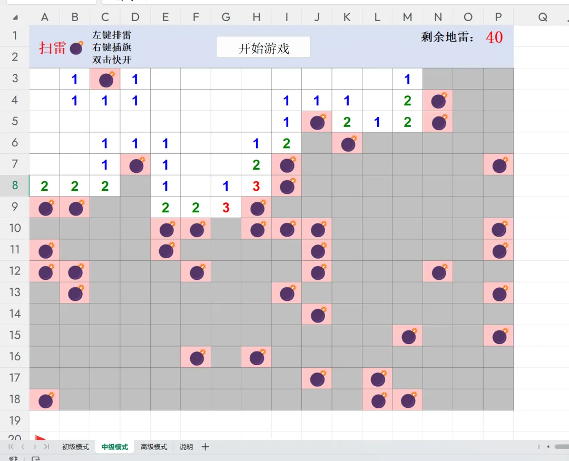The width and height of the screenshot is (569, 461).
Task: Click the 开始游戏 start game button
Action: pyautogui.click(x=263, y=47)
